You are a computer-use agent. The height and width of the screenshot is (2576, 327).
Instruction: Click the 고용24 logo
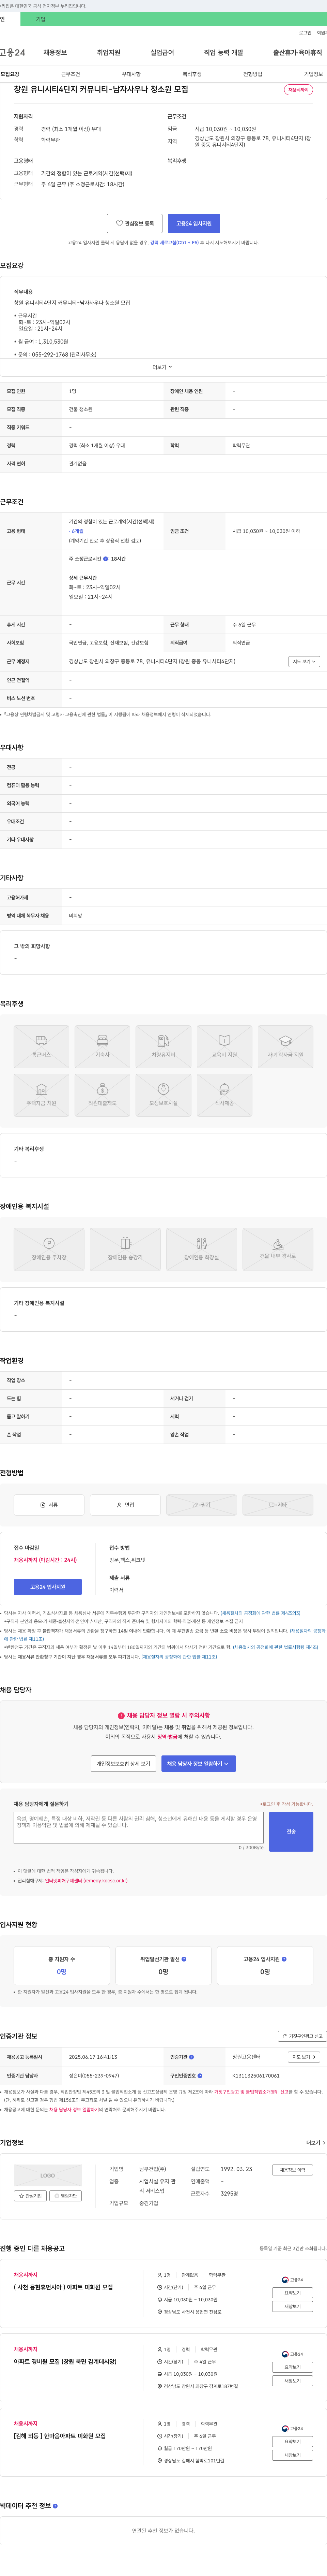point(13,52)
